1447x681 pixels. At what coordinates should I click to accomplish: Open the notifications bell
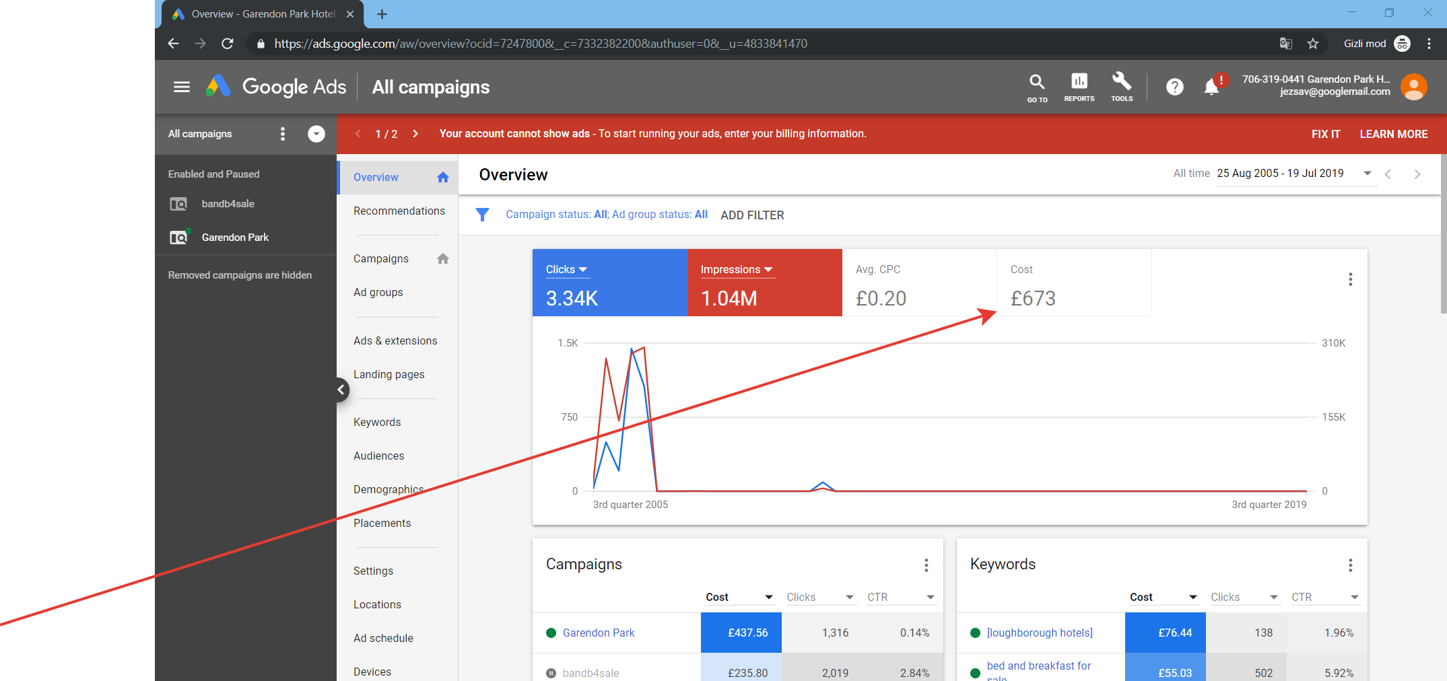click(1212, 87)
